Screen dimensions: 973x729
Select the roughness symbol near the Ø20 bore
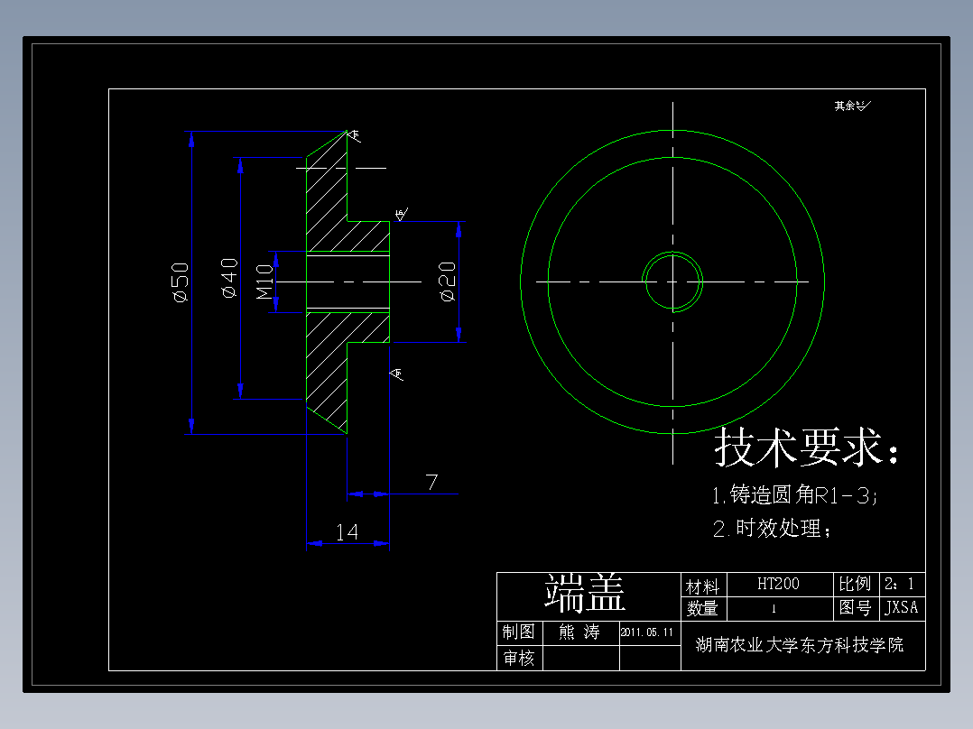pos(400,213)
